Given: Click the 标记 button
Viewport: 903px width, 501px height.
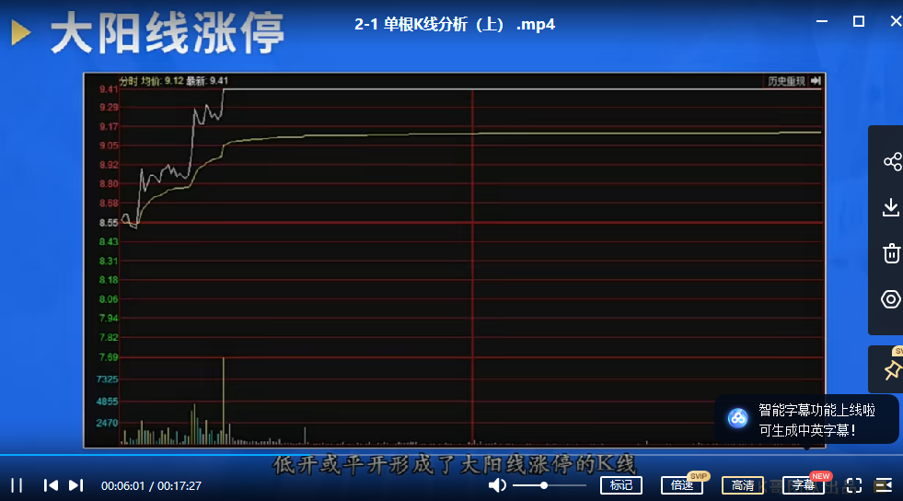Looking at the screenshot, I should point(620,485).
